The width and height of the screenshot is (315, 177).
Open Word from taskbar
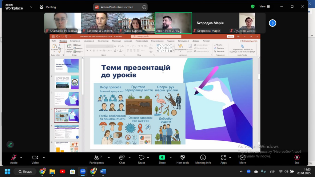pyautogui.click(x=103, y=171)
